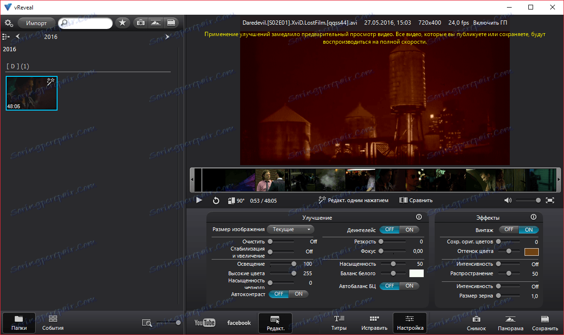Image resolution: width=564 pixels, height=335 pixels.
Task: Go to next year with right arrow
Action: (x=167, y=37)
